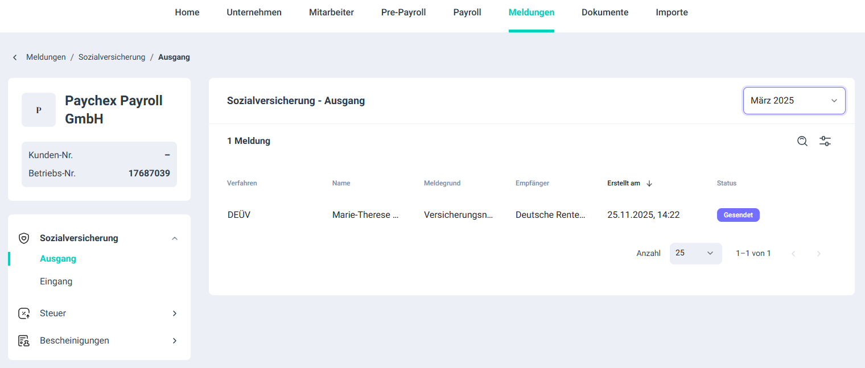Collapse the Sozialversicherung section chevron
The height and width of the screenshot is (368, 865).
coord(175,238)
